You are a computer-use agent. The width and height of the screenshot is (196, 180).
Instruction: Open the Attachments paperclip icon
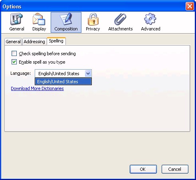pyautogui.click(x=120, y=19)
